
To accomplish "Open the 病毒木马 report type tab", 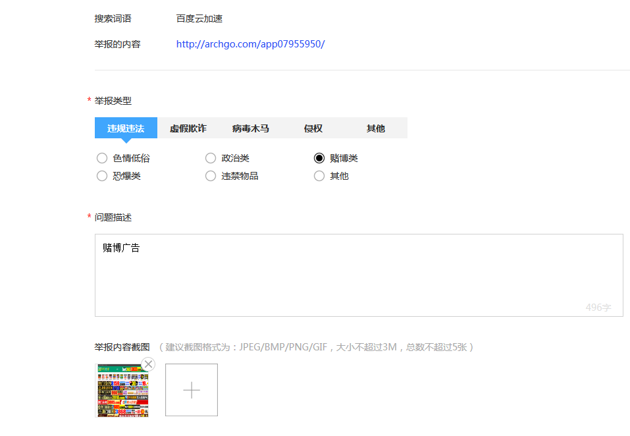I will 251,128.
